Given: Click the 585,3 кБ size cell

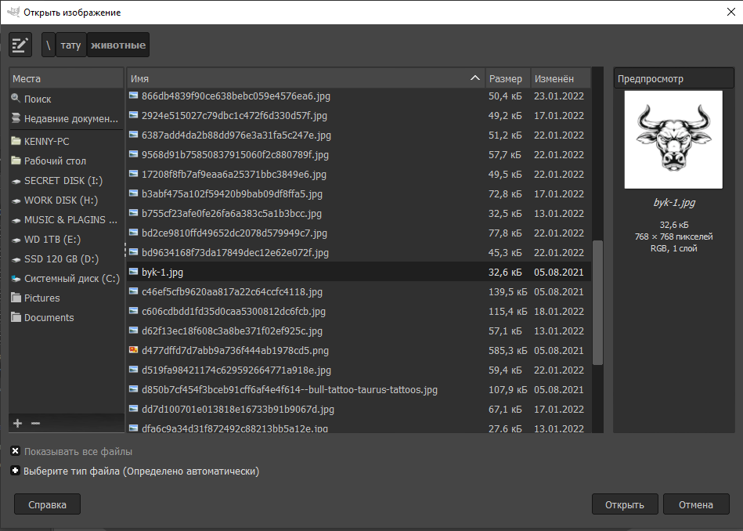Looking at the screenshot, I should [507, 350].
